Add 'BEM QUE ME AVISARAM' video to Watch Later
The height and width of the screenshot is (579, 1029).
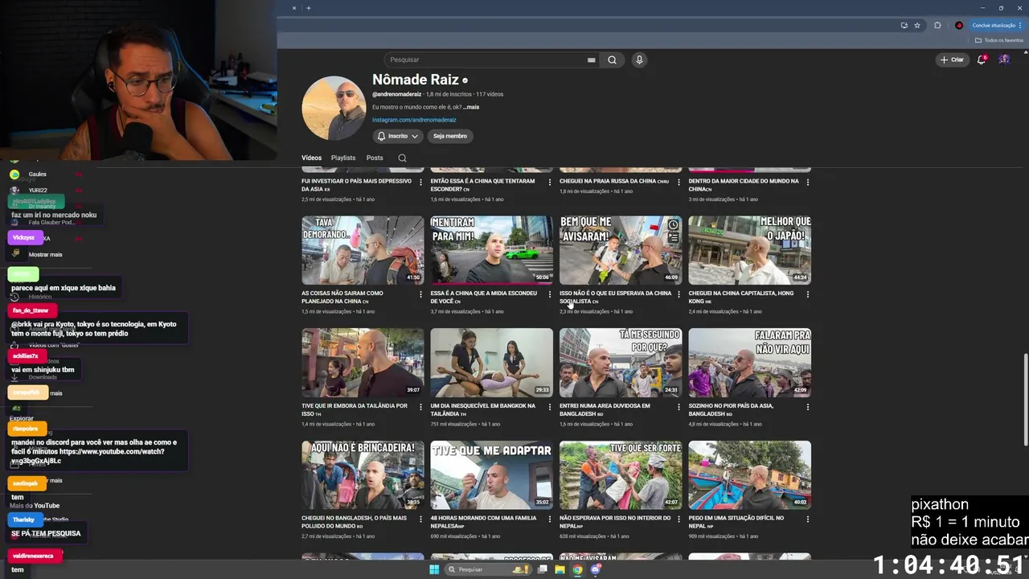tap(673, 225)
